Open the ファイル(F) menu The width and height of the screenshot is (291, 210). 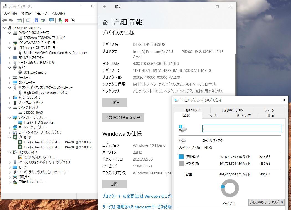tap(10, 13)
